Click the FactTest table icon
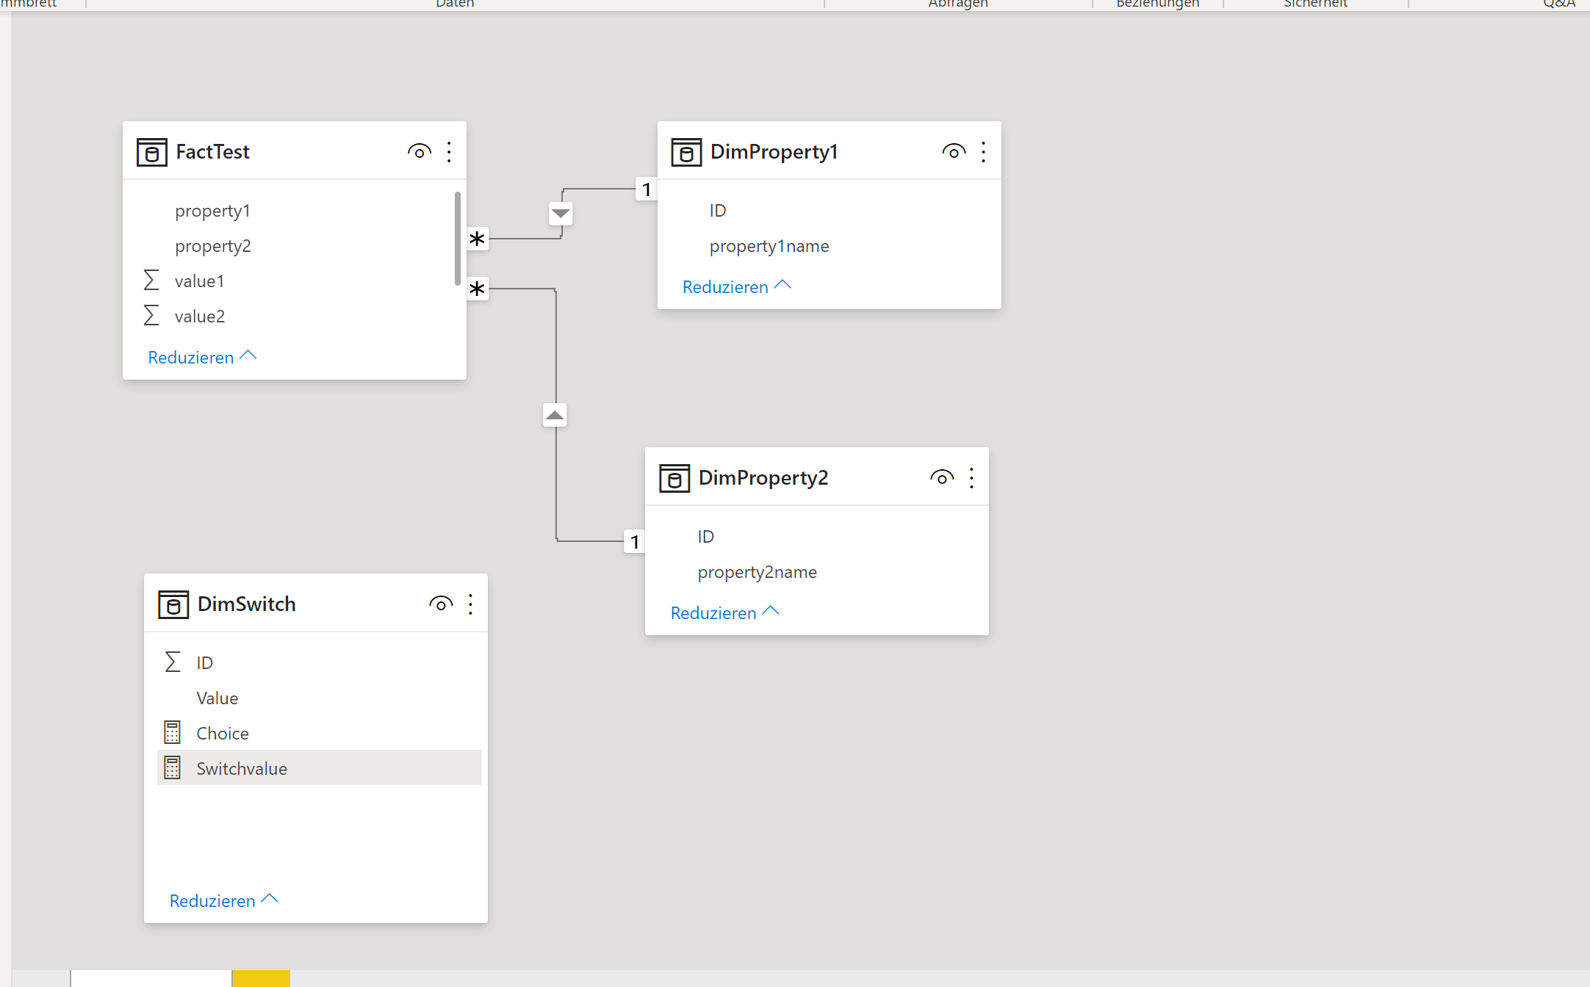This screenshot has width=1590, height=987. (x=152, y=152)
